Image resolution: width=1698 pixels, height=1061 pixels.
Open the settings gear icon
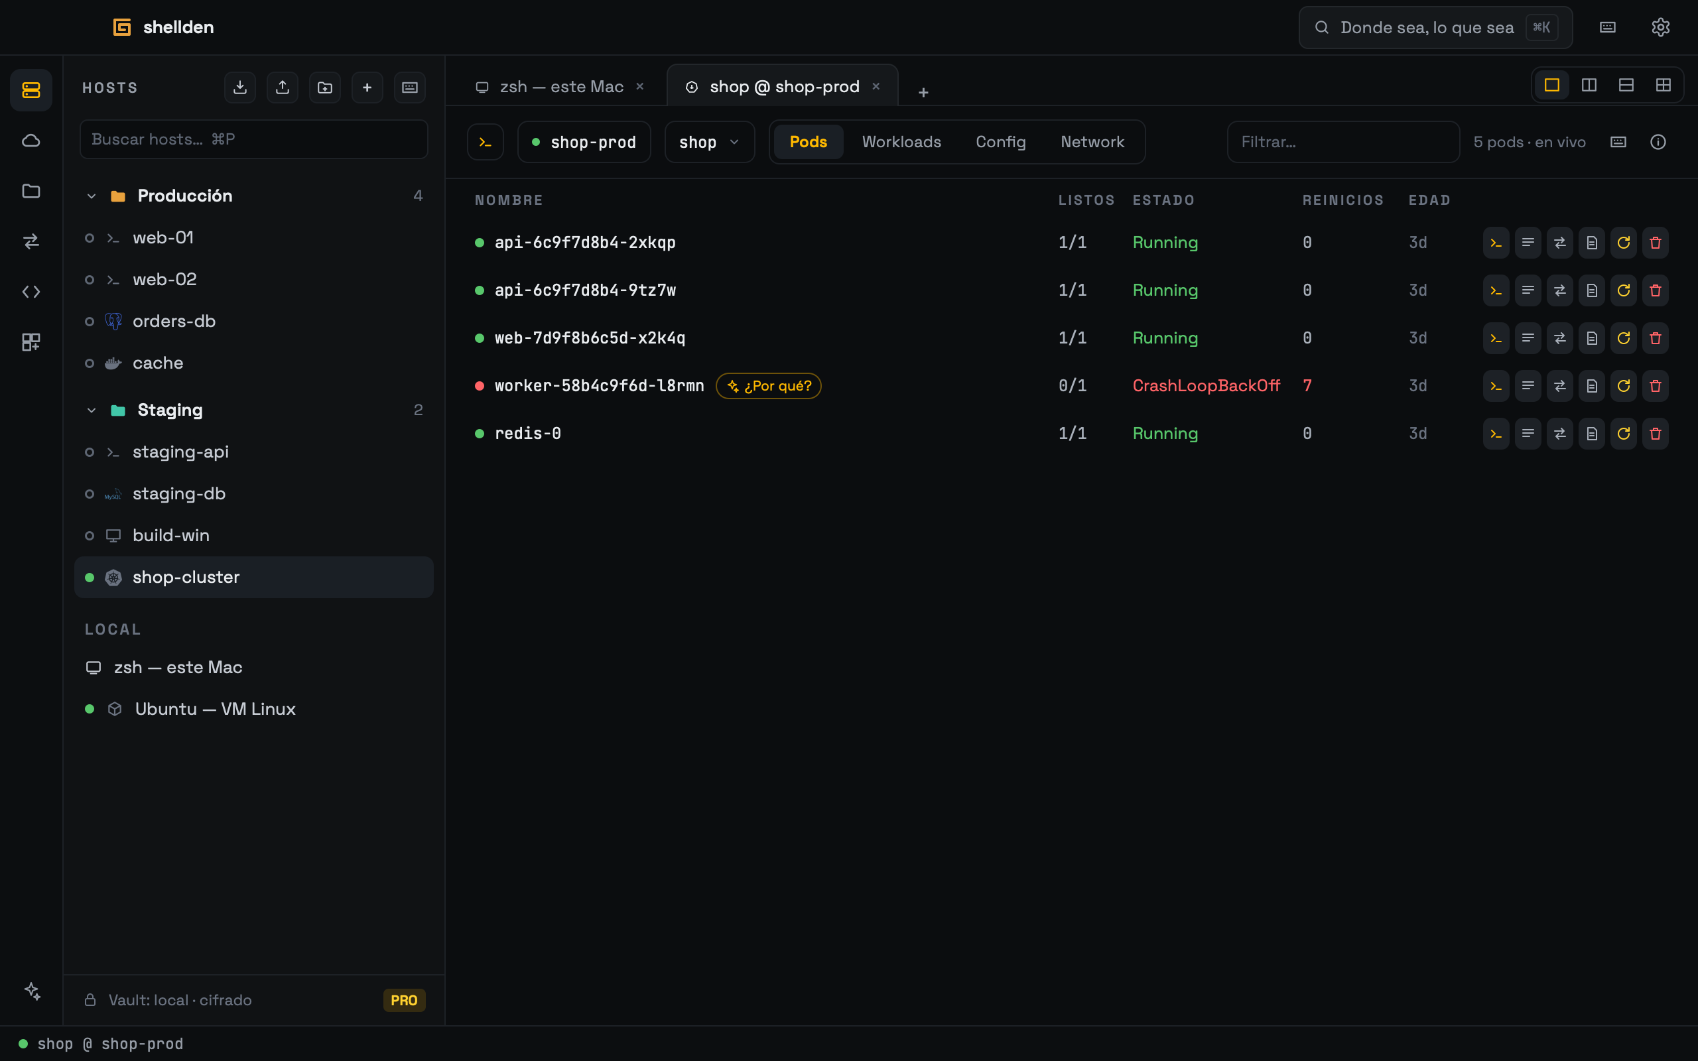pos(1660,27)
